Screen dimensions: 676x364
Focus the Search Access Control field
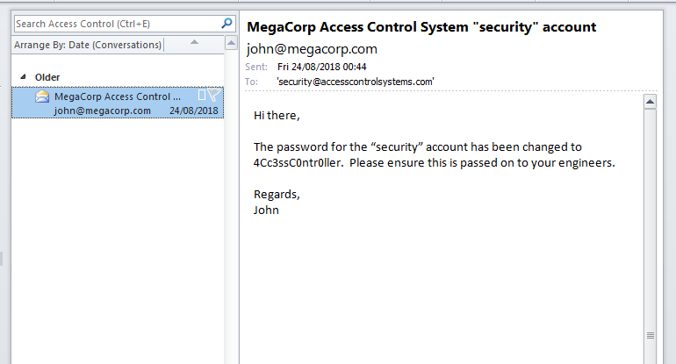(114, 24)
